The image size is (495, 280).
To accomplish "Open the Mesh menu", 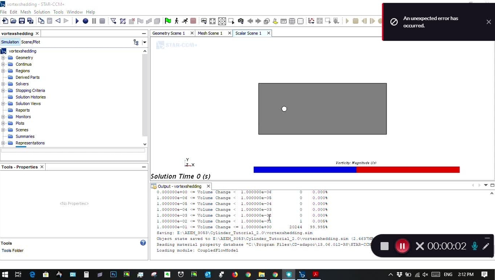I will point(26,12).
